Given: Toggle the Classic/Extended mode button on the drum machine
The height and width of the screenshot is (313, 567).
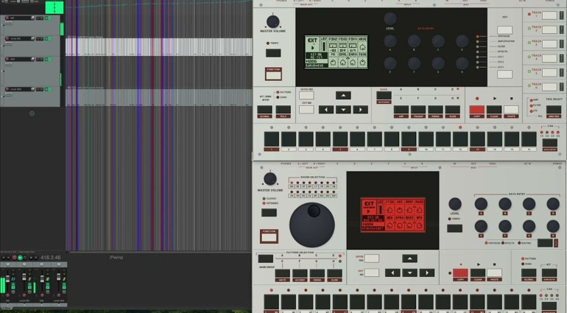Looking at the screenshot, I should pos(269,213).
